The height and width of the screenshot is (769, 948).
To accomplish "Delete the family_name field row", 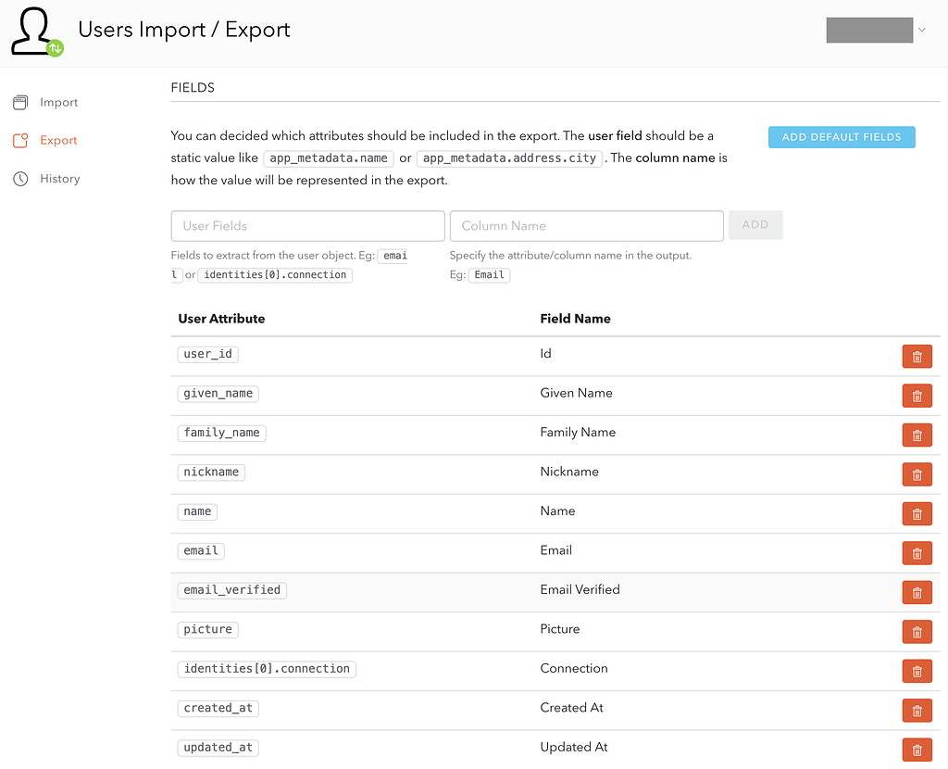I will click(x=917, y=435).
